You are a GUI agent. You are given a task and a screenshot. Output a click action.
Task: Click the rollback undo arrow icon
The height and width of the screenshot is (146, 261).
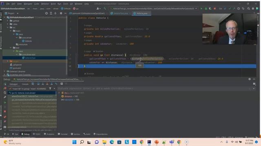(x=243, y=9)
